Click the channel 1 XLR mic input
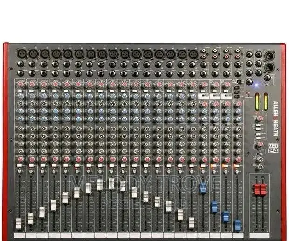 22,54
